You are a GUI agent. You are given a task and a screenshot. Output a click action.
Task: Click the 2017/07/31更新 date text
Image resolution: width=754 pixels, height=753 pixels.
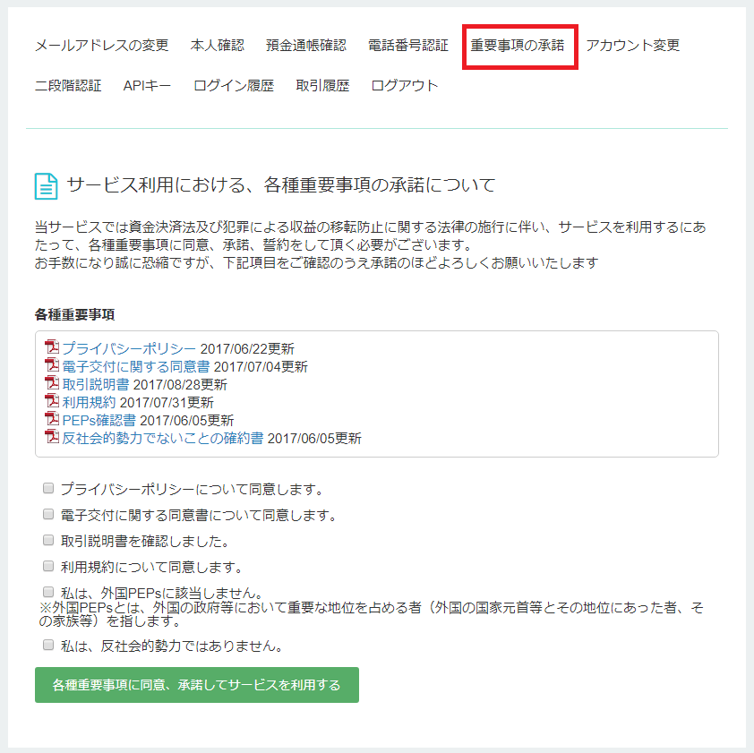pos(167,403)
